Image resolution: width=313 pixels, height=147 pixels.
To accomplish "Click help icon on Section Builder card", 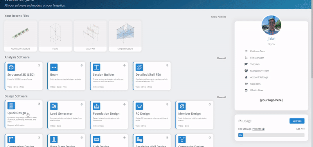I will [x=124, y=65].
